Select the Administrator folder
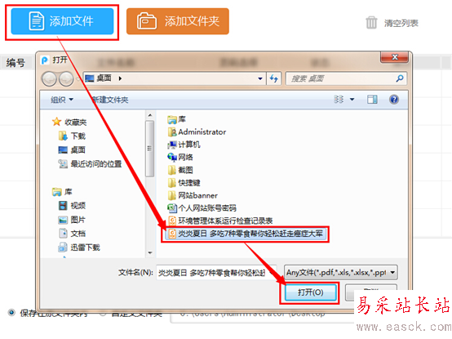Image resolution: width=452 pixels, height=339 pixels. [x=197, y=132]
